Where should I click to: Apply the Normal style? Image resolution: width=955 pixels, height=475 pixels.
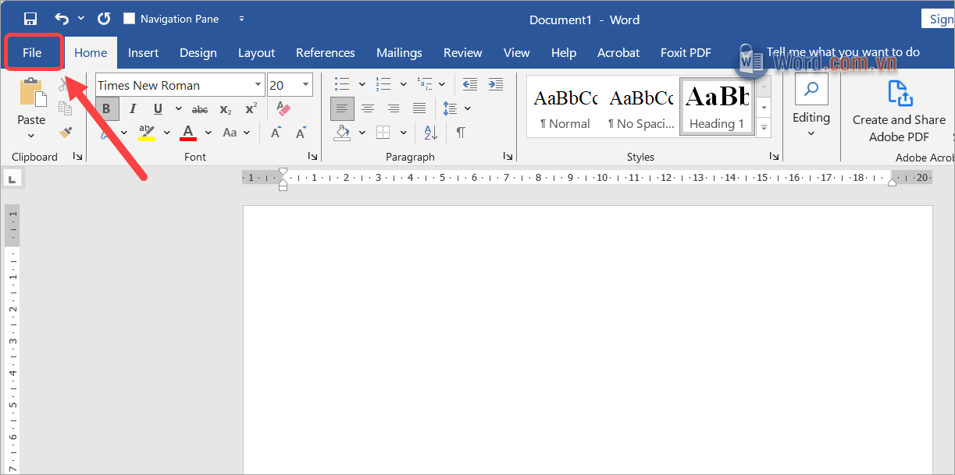(565, 107)
